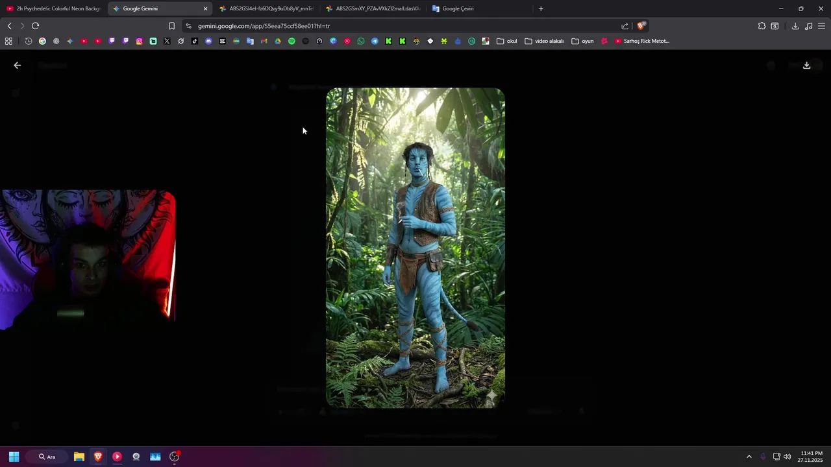The height and width of the screenshot is (467, 831).
Task: Switch to the ABS2GSl4eI tab
Action: point(266,8)
